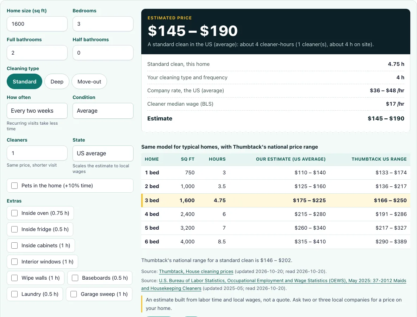Click the HOURS column header
Image resolution: width=417 pixels, height=317 pixels.
tap(217, 159)
